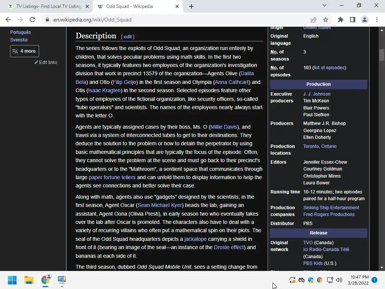Open Millie Davis article

pos(224,127)
